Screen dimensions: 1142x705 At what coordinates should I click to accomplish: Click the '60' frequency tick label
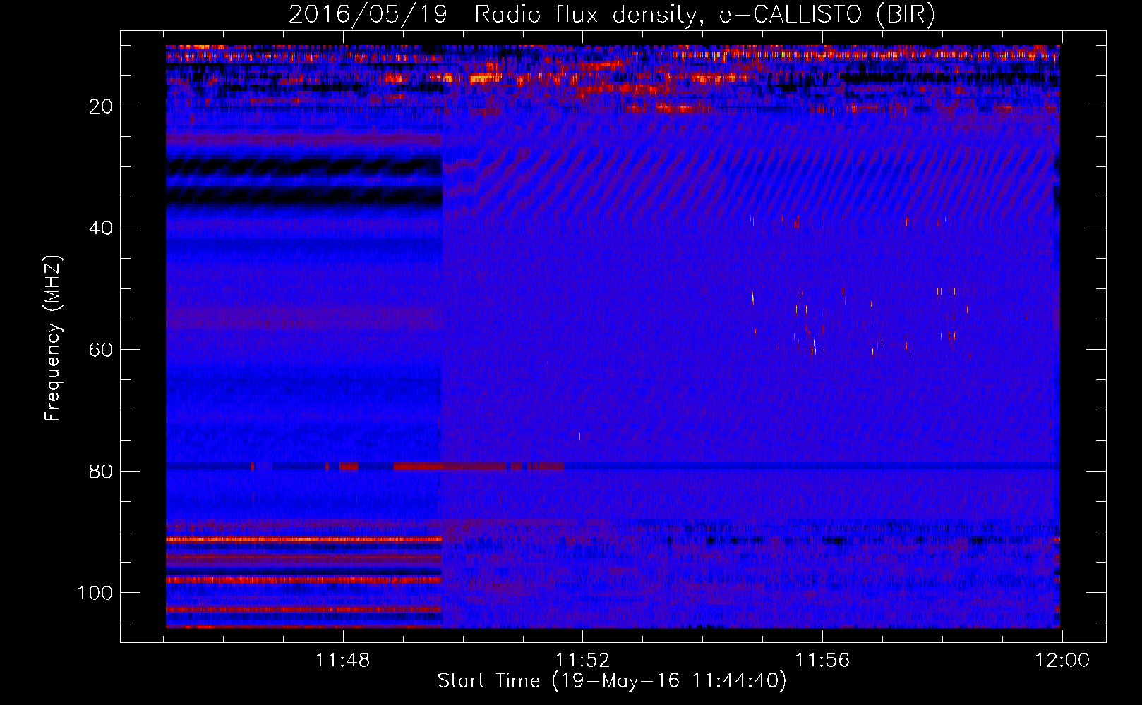pyautogui.click(x=100, y=350)
